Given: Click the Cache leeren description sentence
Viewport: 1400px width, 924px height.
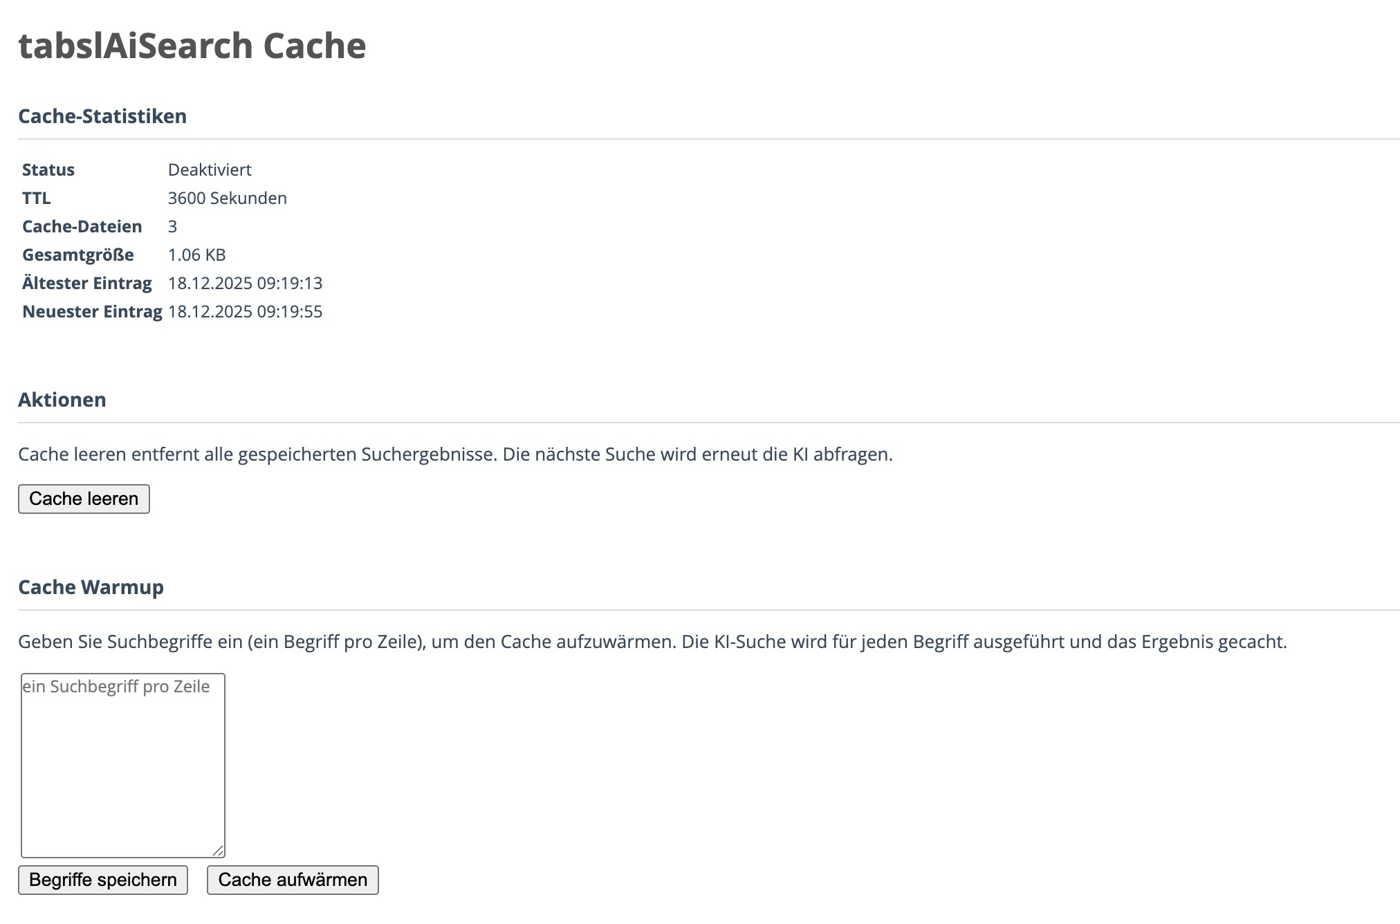Looking at the screenshot, I should tap(455, 454).
